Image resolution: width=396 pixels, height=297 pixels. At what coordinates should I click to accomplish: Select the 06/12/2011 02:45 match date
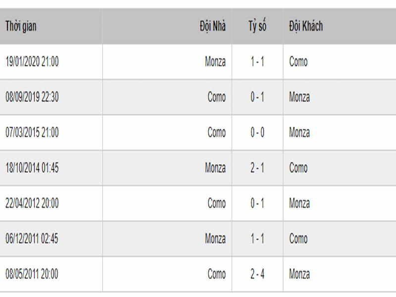pos(32,239)
